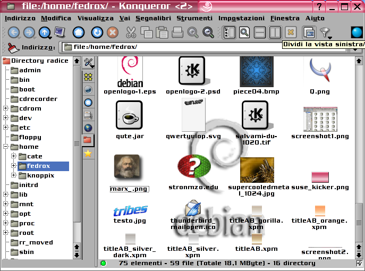The image size is (365, 271).
Task: Copy selected files toolbar icon
Action: (x=147, y=32)
